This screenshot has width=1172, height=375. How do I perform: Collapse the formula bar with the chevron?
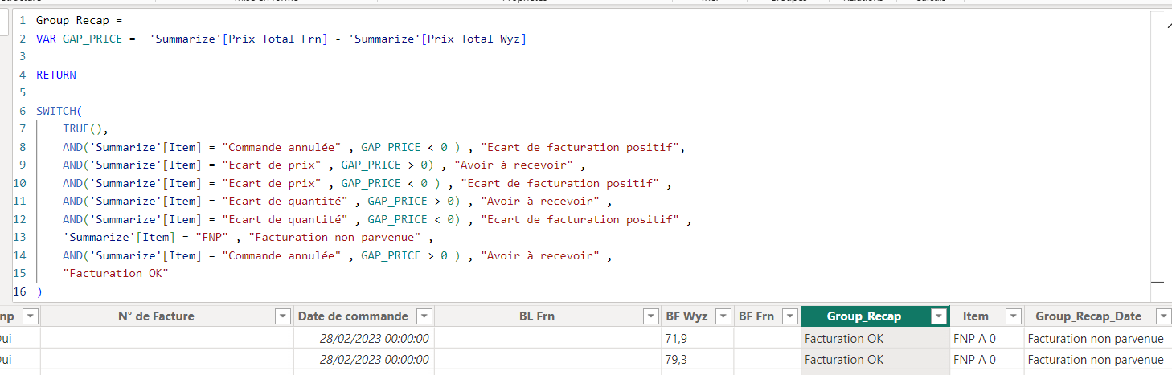tap(1168, 26)
